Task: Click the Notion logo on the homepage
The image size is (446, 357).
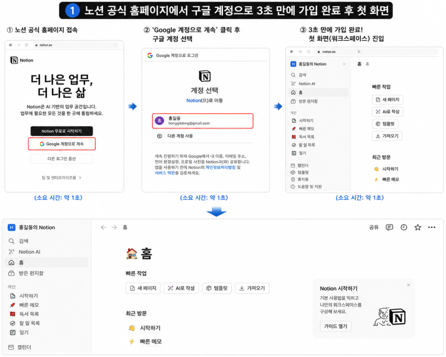Action: [22, 60]
